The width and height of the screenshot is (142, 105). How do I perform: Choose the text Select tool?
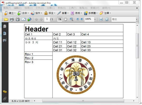60,19
